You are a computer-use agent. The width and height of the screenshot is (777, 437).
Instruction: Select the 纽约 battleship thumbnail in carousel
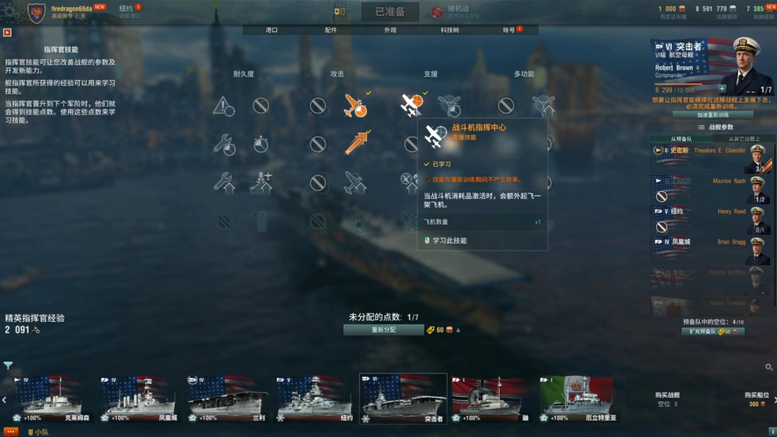315,399
